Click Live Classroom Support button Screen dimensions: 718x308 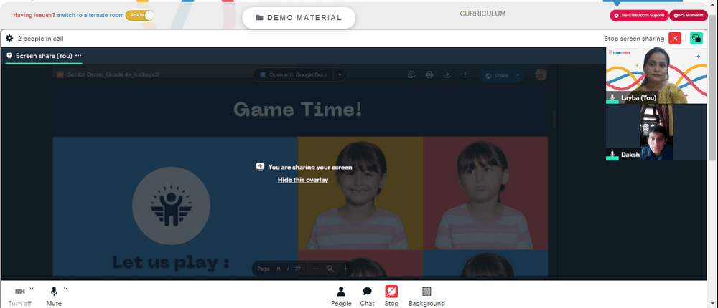tap(639, 16)
